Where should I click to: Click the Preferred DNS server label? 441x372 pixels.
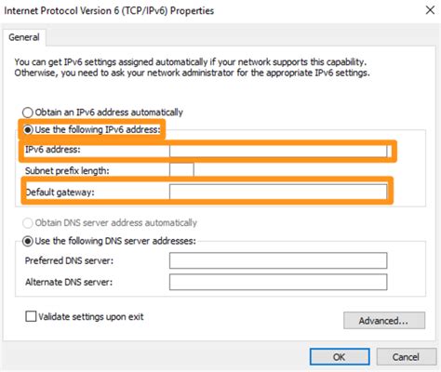(x=69, y=260)
